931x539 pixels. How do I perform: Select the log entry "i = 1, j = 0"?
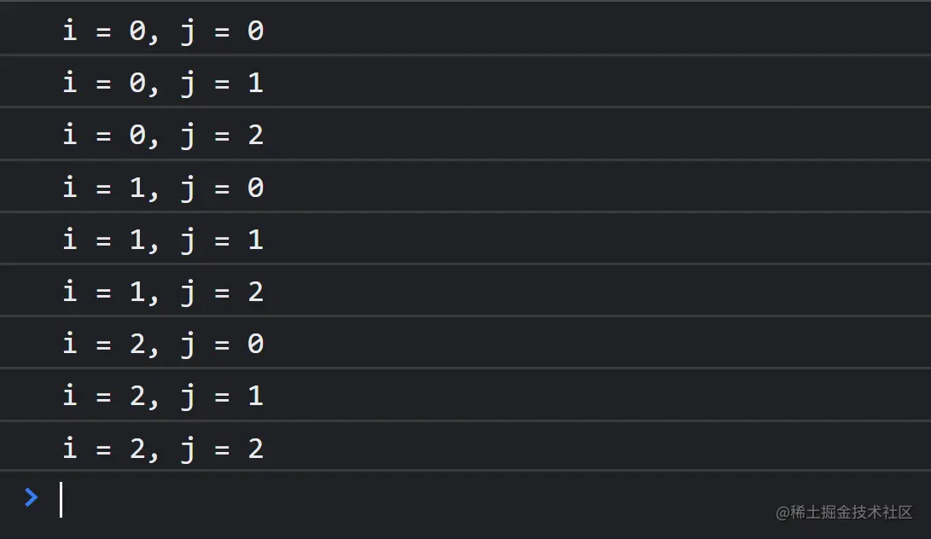[x=163, y=187]
